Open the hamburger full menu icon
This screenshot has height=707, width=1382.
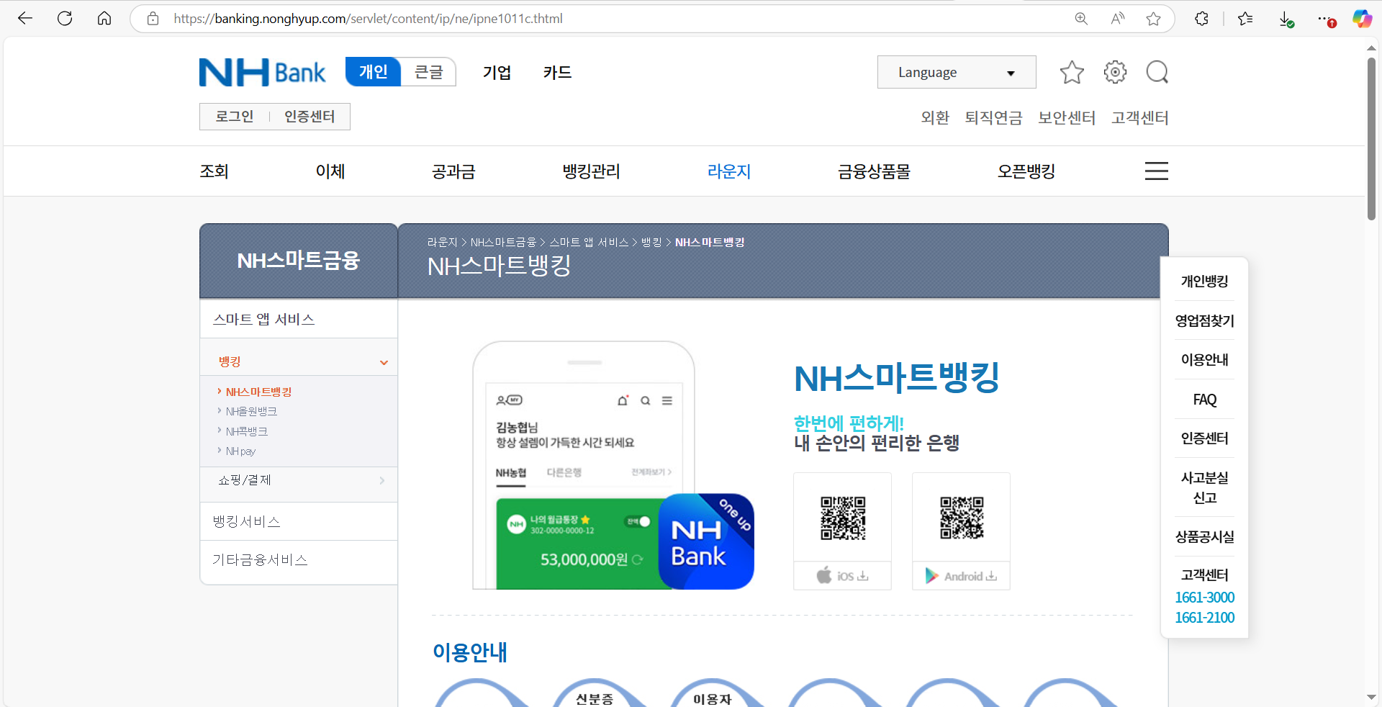pyautogui.click(x=1157, y=171)
